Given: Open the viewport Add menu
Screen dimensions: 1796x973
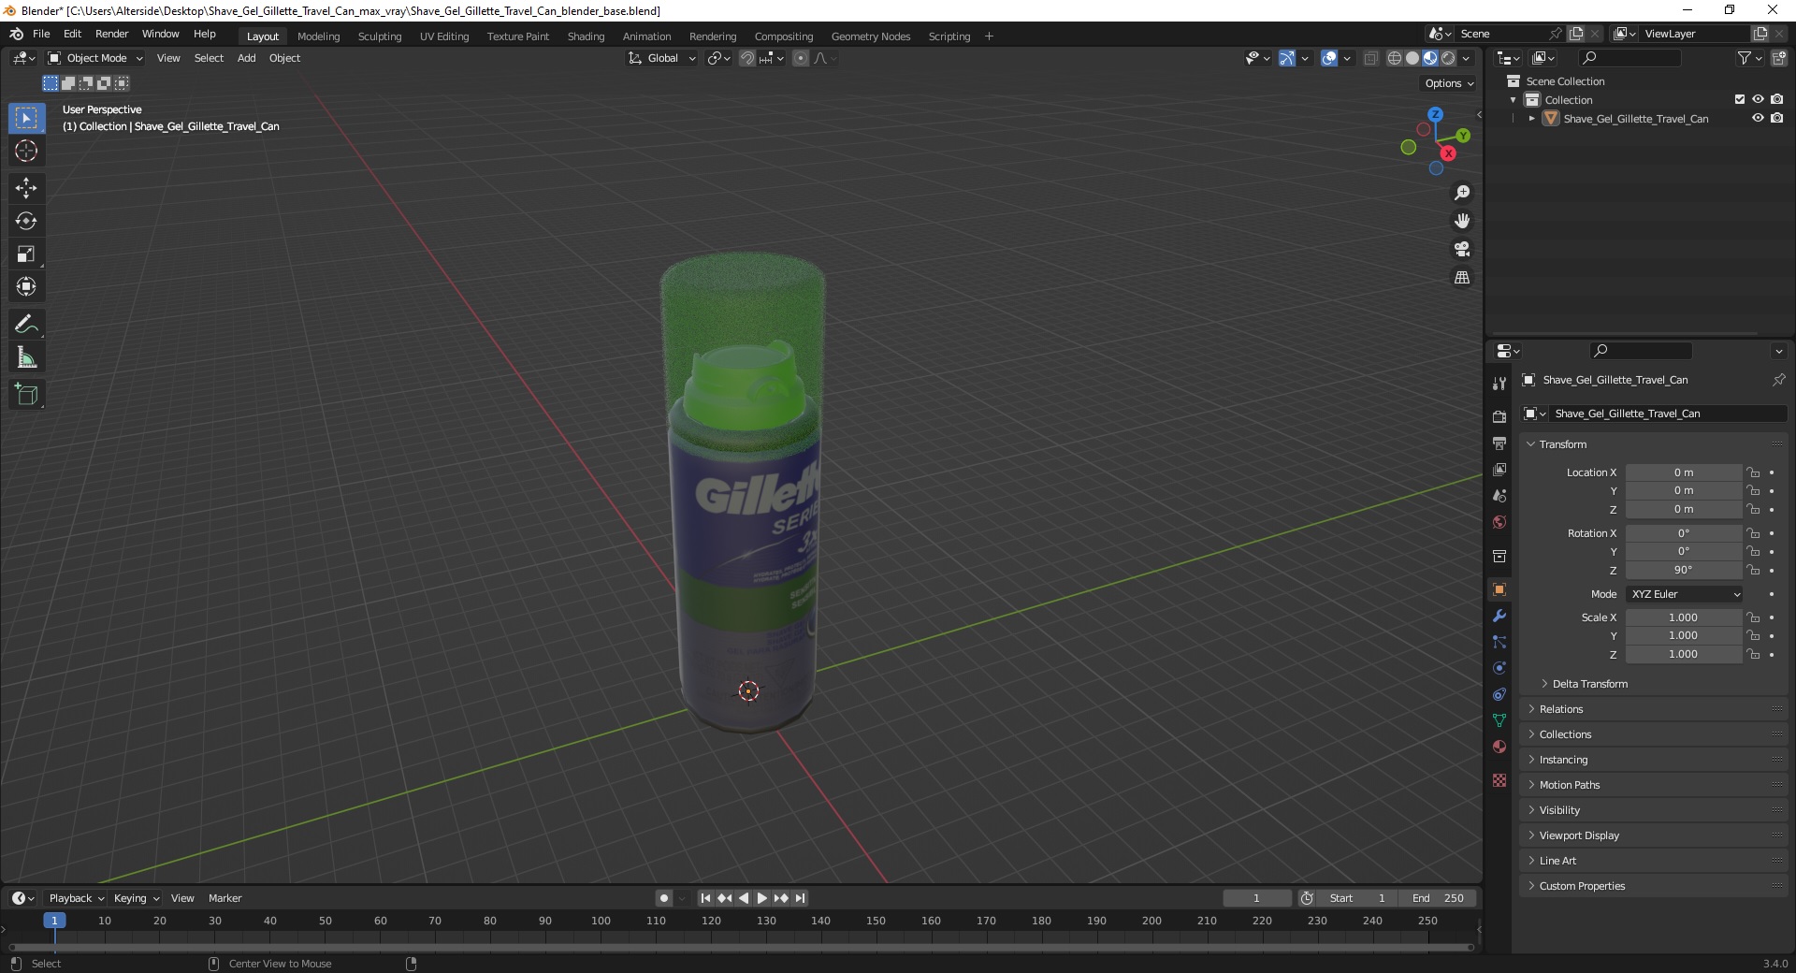Looking at the screenshot, I should tap(246, 58).
